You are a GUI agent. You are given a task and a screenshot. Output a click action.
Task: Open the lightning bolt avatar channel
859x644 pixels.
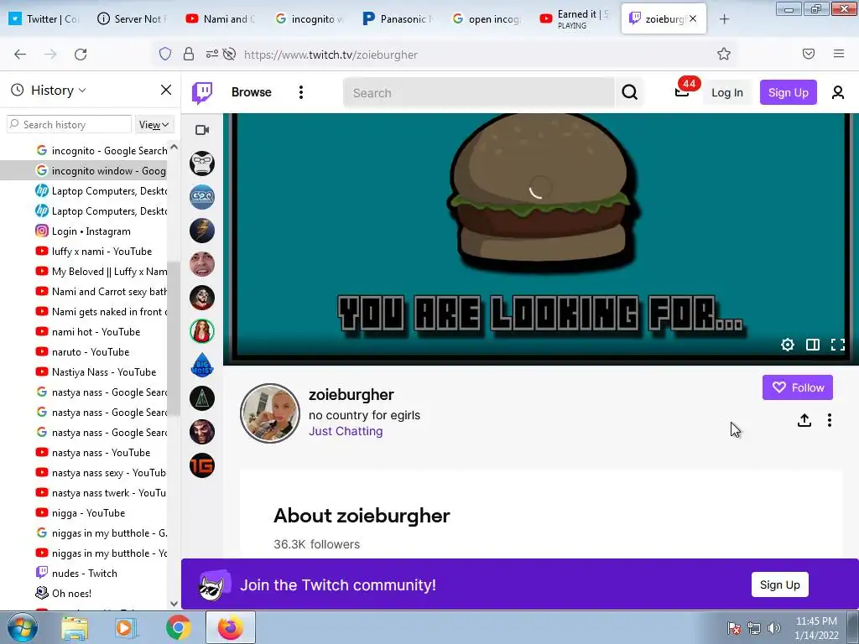coord(202,231)
